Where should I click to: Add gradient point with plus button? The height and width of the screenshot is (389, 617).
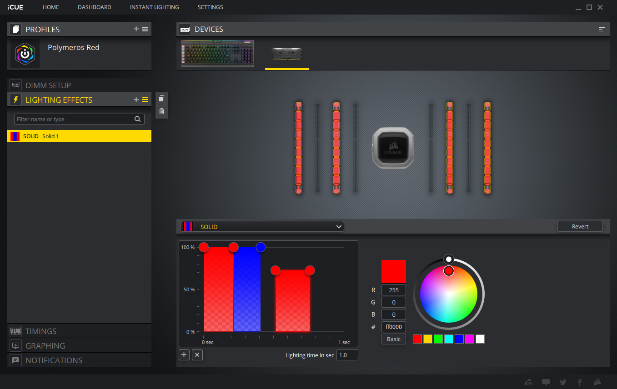tap(184, 355)
